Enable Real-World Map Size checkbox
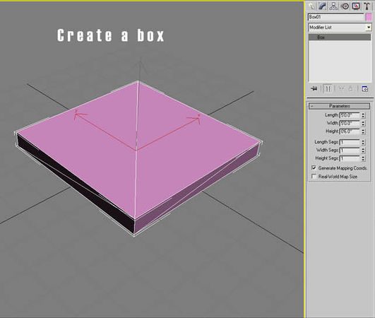The height and width of the screenshot is (318, 375). [x=314, y=177]
